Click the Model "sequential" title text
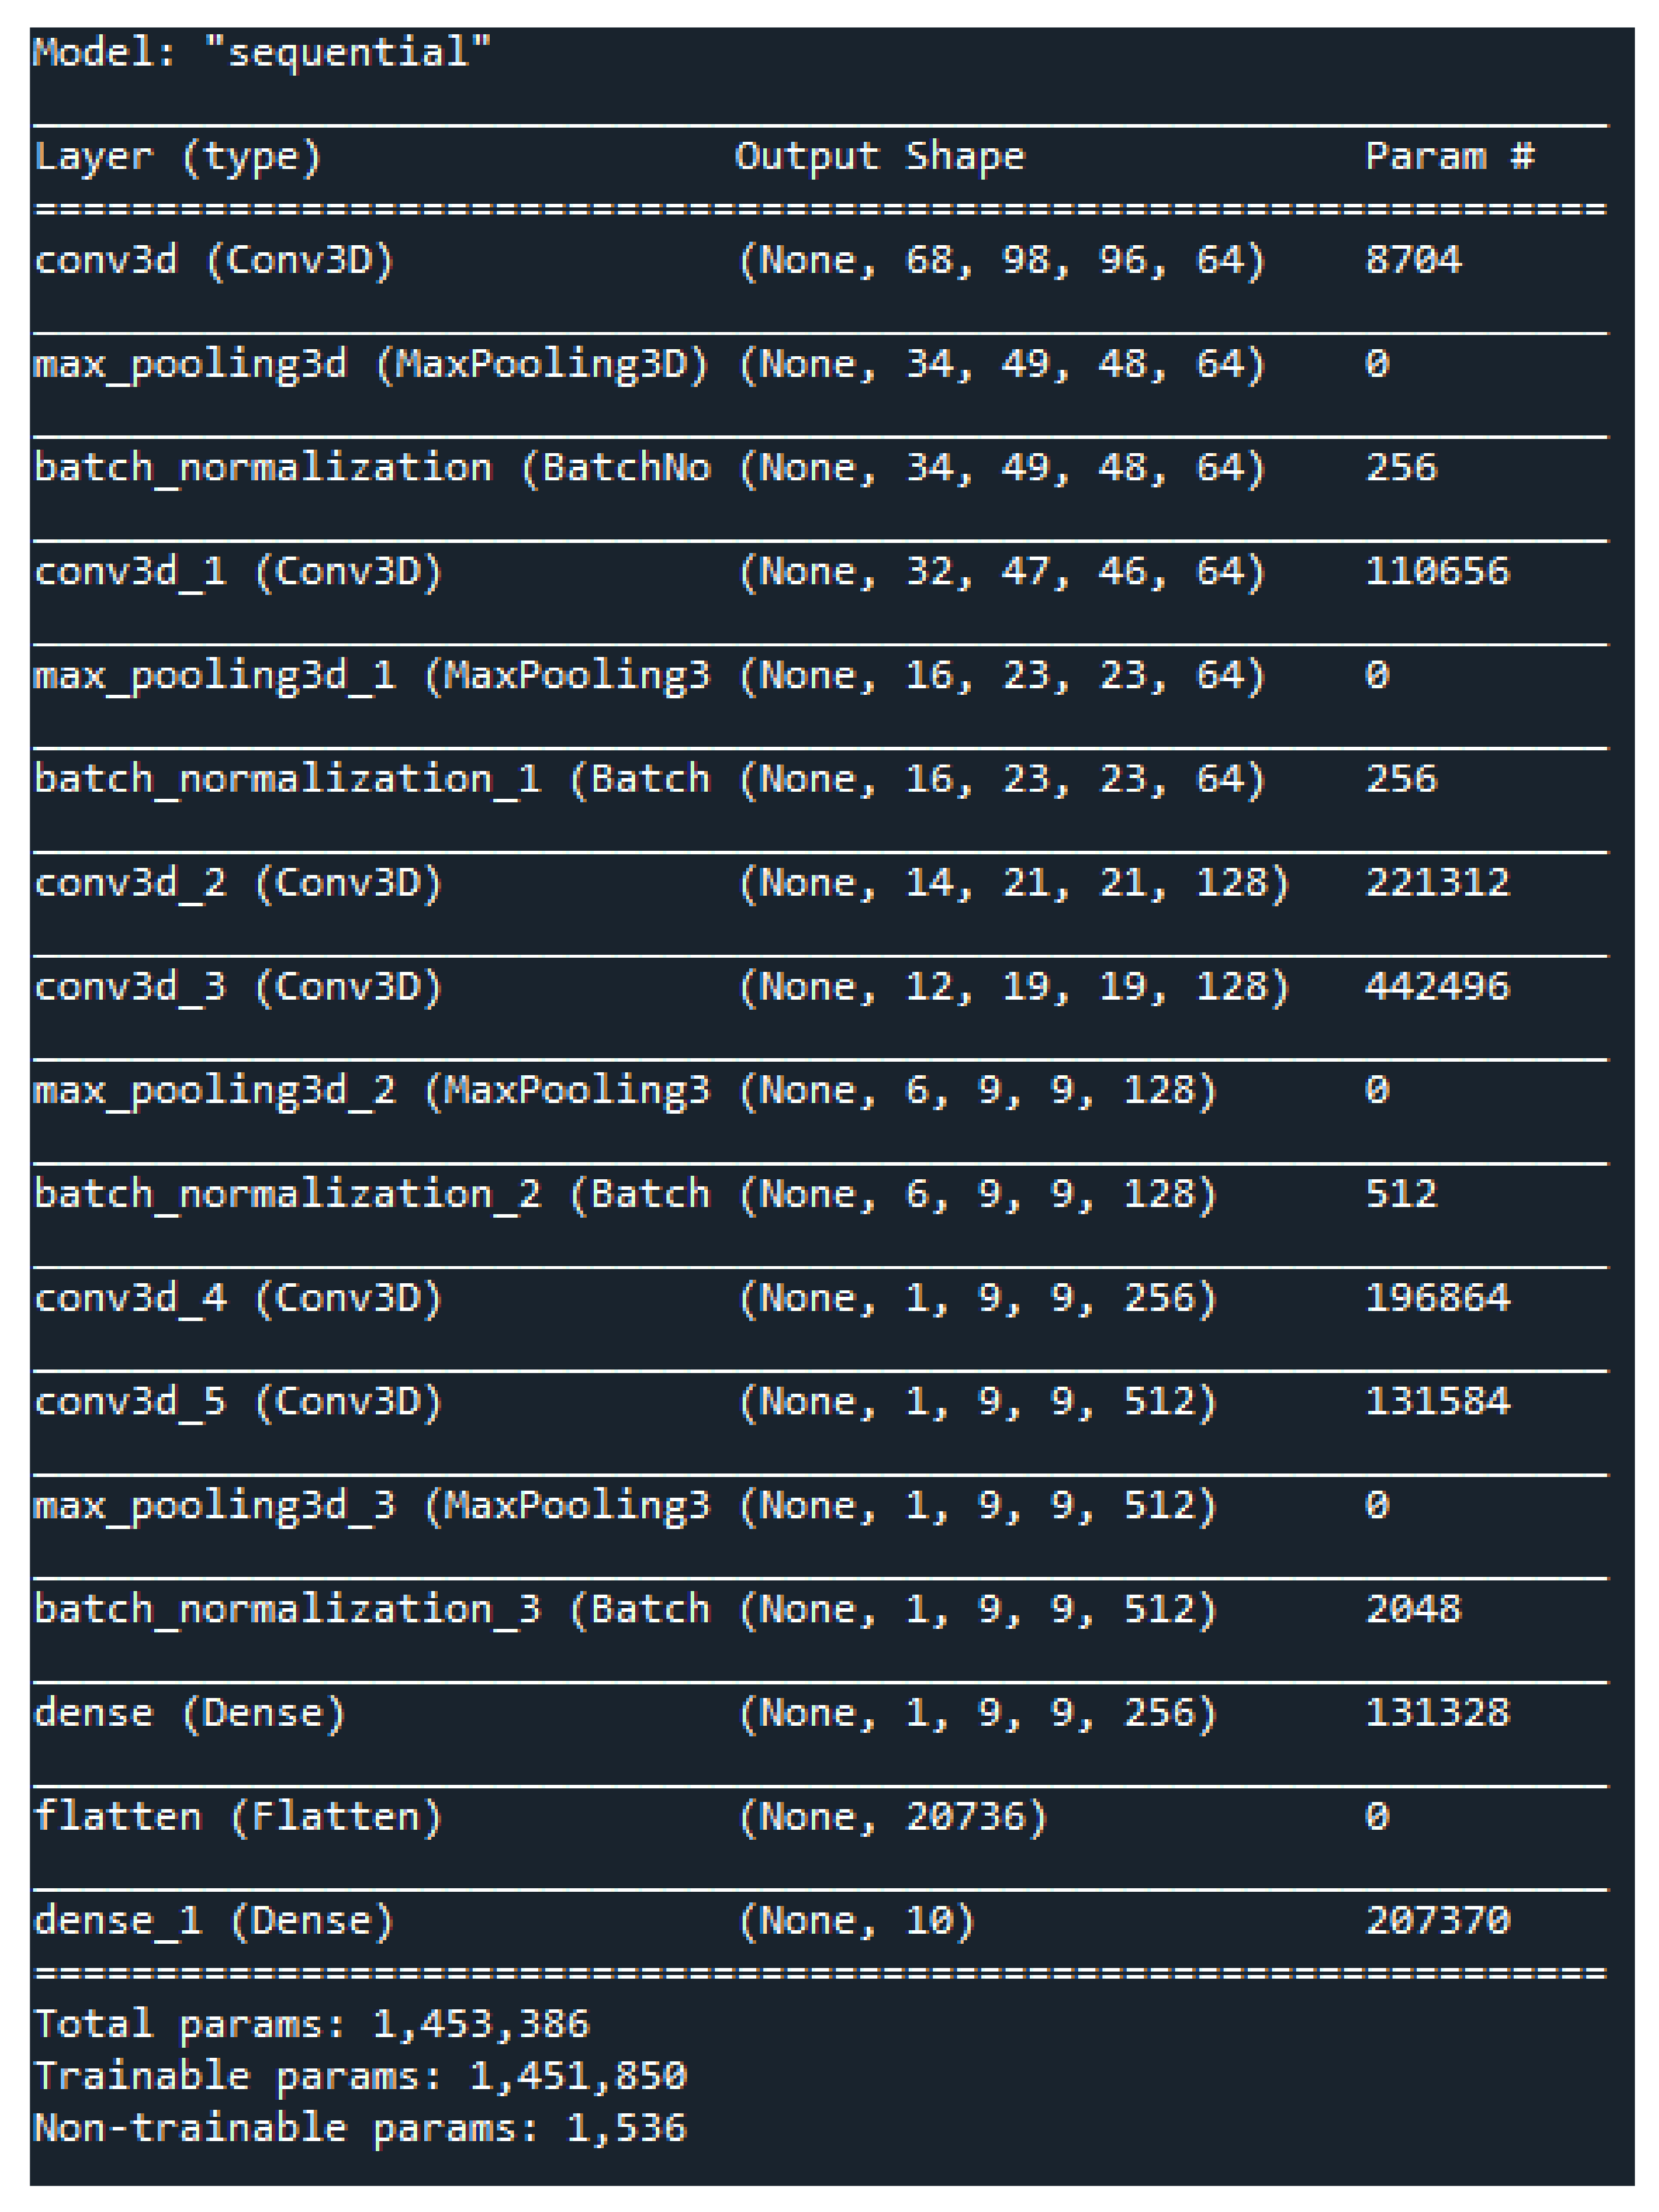 [262, 52]
